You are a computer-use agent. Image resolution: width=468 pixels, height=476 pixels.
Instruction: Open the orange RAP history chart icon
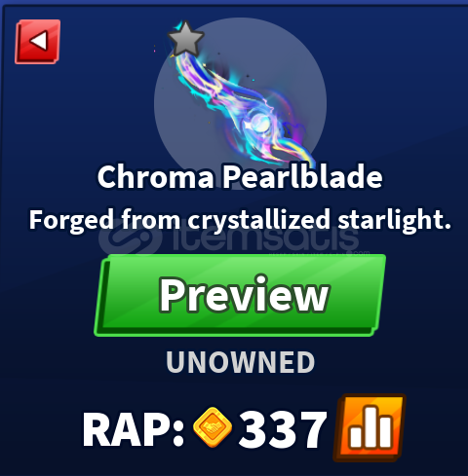(370, 427)
